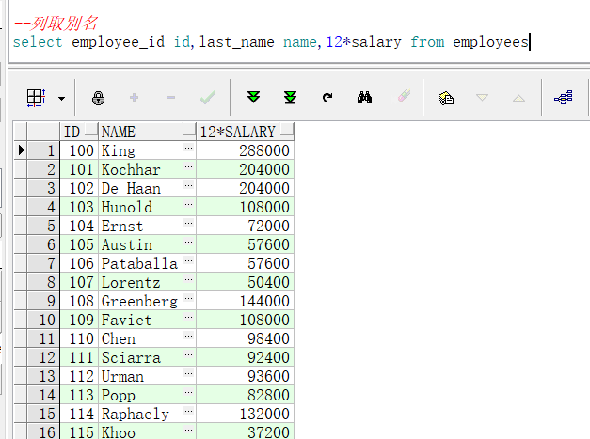
Task: Select the name cell 'King'
Action: click(147, 150)
